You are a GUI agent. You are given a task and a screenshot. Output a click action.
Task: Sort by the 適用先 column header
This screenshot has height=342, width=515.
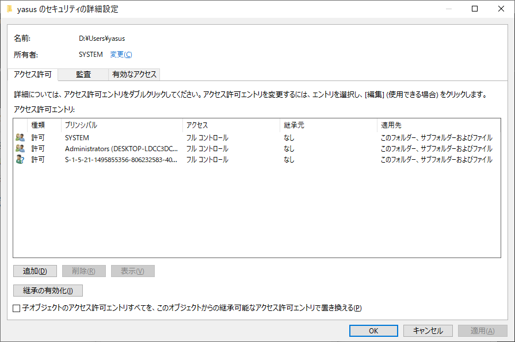coord(439,125)
